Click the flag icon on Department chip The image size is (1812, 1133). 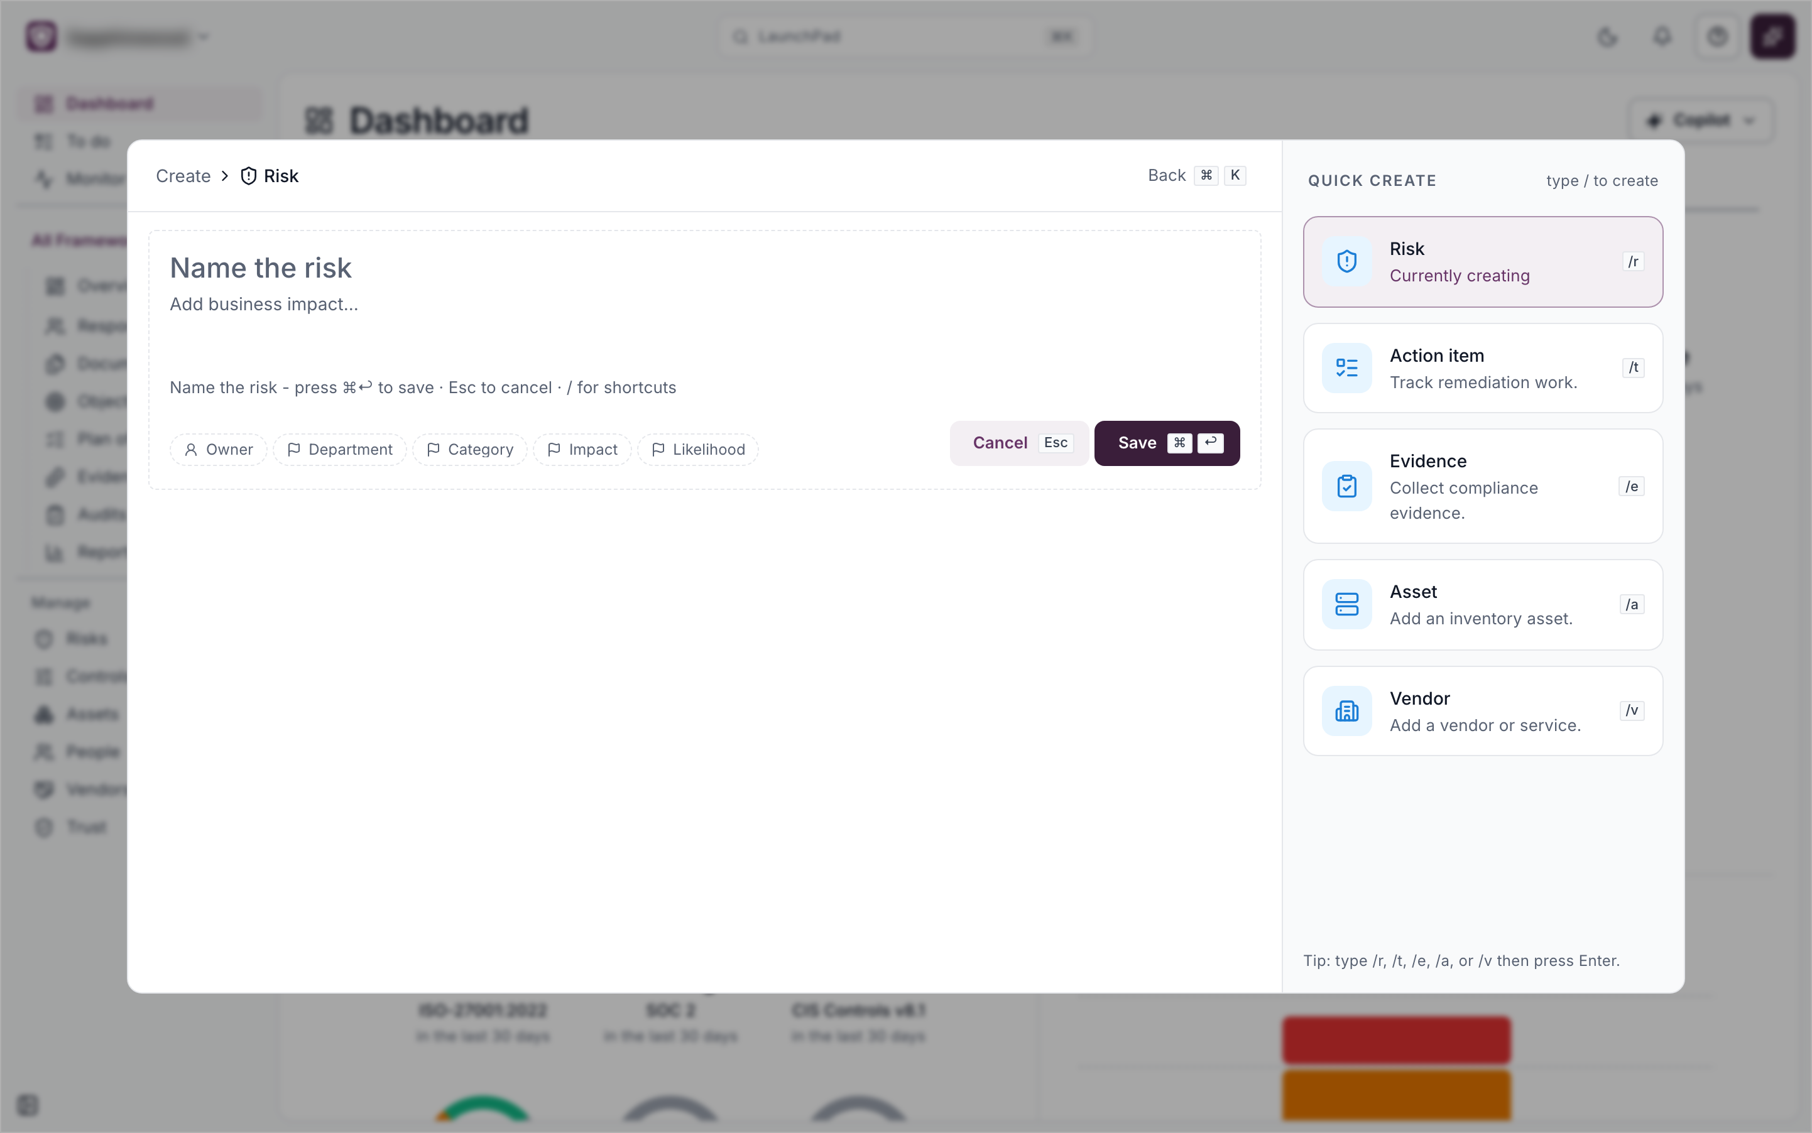point(294,450)
